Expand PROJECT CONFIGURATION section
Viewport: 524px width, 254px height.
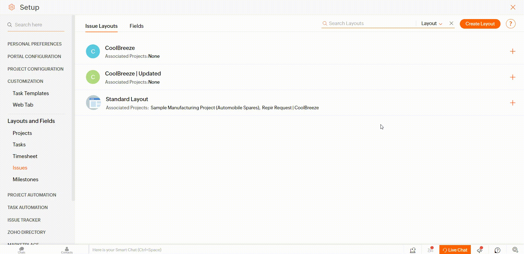(x=35, y=69)
